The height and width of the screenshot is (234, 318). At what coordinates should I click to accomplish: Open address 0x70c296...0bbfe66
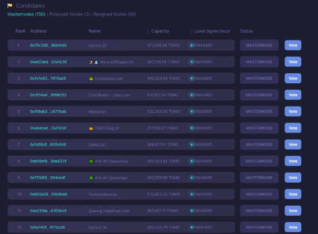coord(48,46)
